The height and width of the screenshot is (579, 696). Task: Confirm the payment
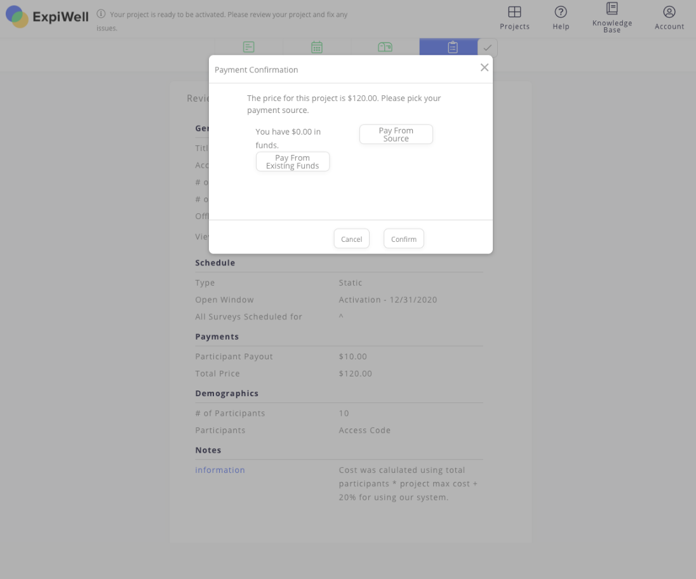point(403,239)
